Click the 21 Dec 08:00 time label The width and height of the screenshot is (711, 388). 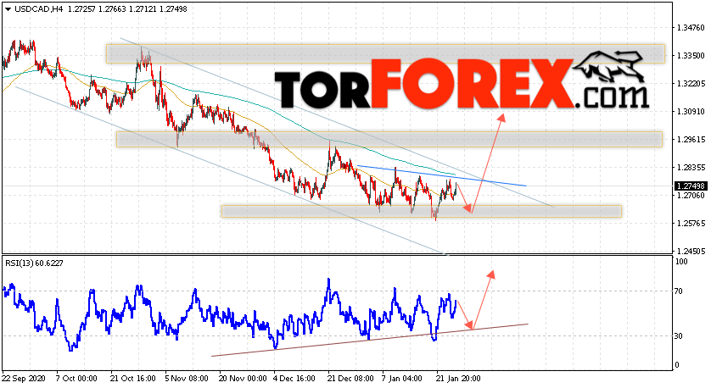[x=350, y=378]
